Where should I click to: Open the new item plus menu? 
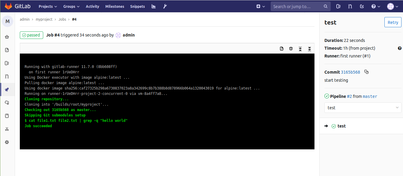point(261,6)
